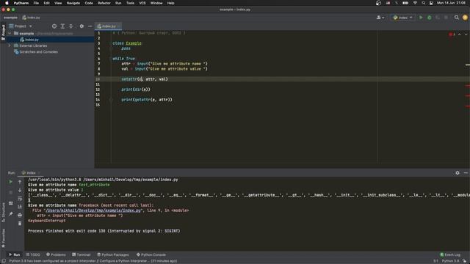Open the index run configuration dropdown
Viewport: 470px width, 264px height.
[x=402, y=18]
